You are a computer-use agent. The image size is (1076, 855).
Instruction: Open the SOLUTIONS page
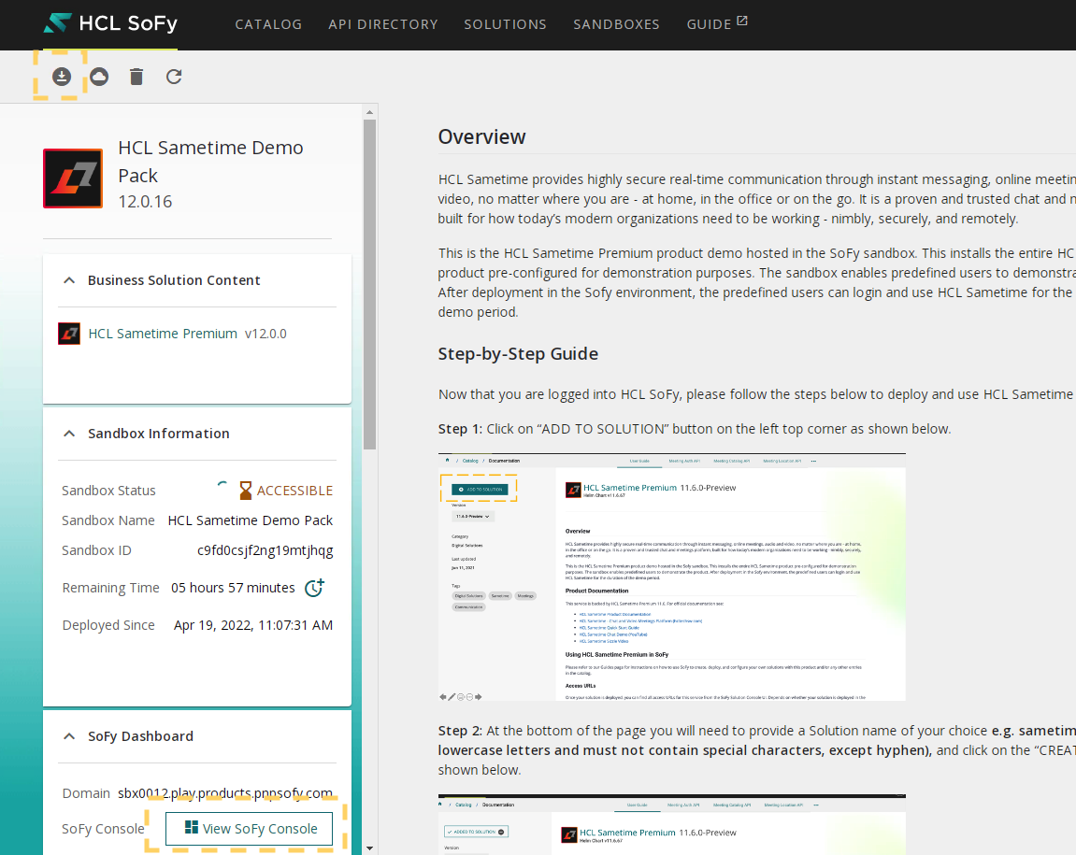click(x=505, y=24)
